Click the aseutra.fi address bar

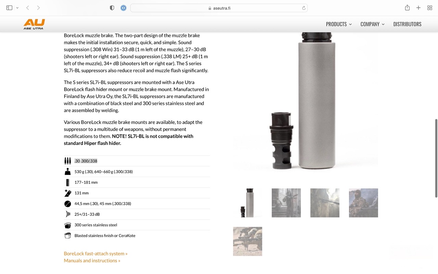point(219,8)
